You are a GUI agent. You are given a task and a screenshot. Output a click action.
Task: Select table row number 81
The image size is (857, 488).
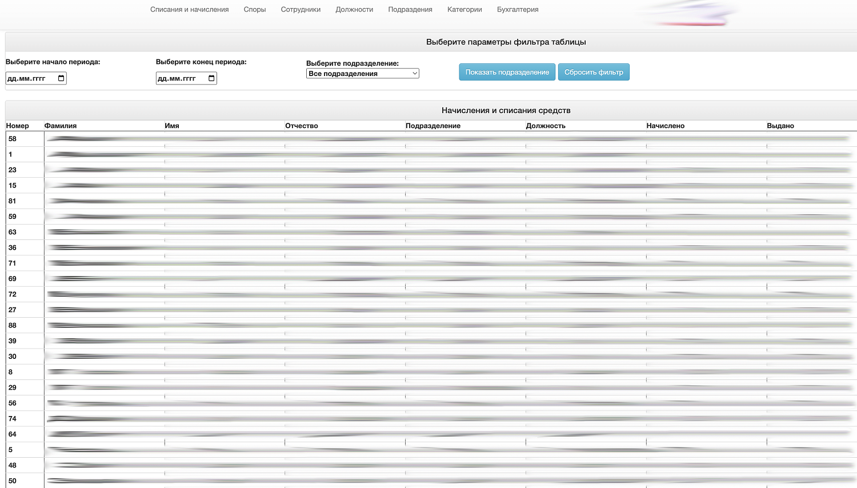pos(13,201)
